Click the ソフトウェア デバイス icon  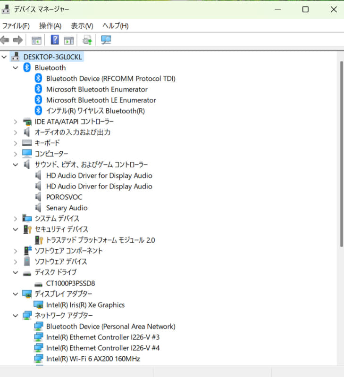tap(27, 262)
